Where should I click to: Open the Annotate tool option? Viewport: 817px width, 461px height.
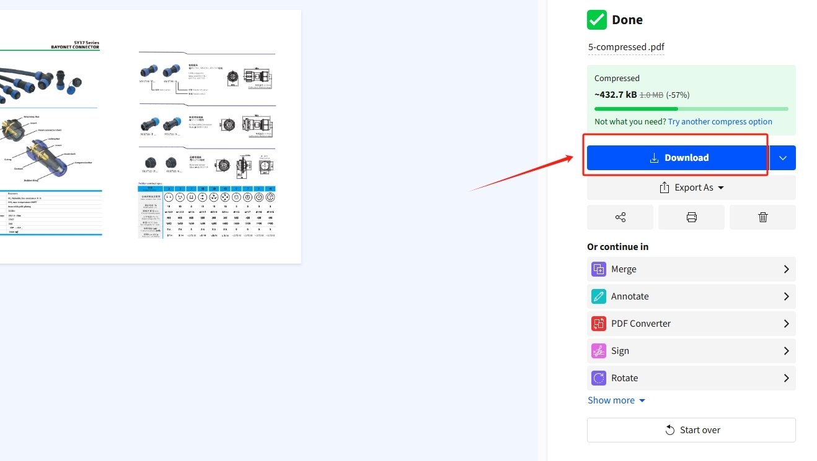(x=691, y=296)
